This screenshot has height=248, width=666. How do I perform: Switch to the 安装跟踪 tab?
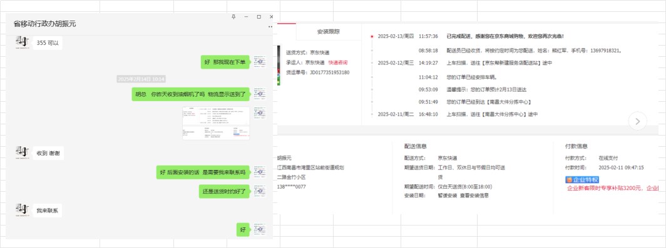point(329,32)
